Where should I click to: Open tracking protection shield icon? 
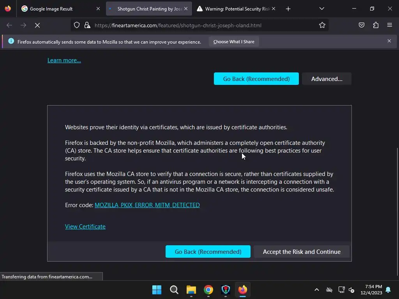[77, 25]
